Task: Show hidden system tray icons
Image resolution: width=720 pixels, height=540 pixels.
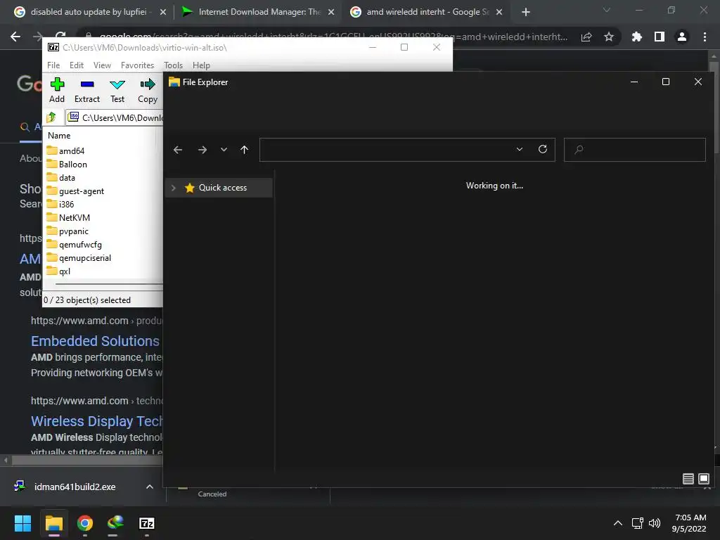Action: (x=618, y=523)
